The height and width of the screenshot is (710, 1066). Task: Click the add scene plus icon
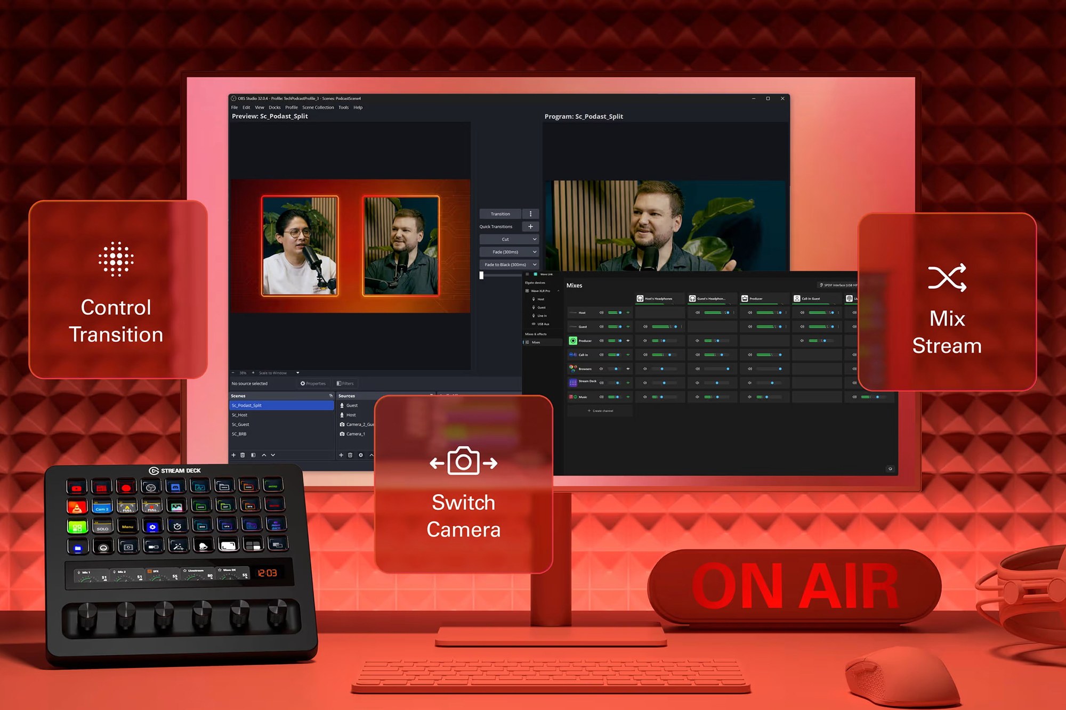[233, 455]
